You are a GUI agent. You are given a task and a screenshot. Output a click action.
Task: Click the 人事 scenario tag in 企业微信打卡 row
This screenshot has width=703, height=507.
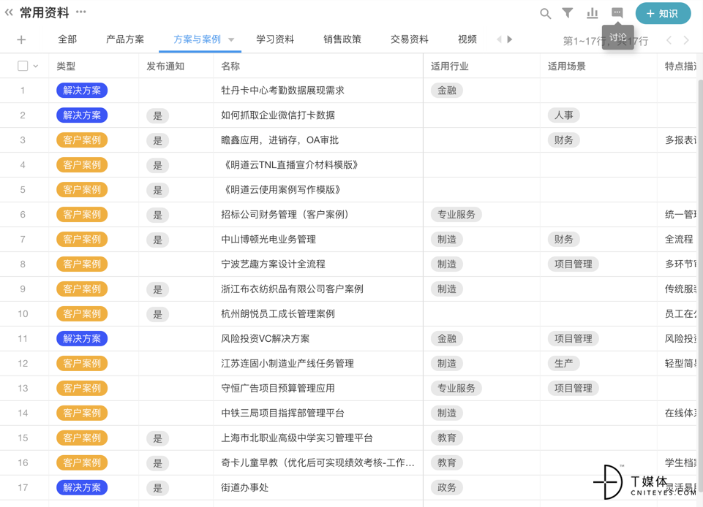[563, 115]
